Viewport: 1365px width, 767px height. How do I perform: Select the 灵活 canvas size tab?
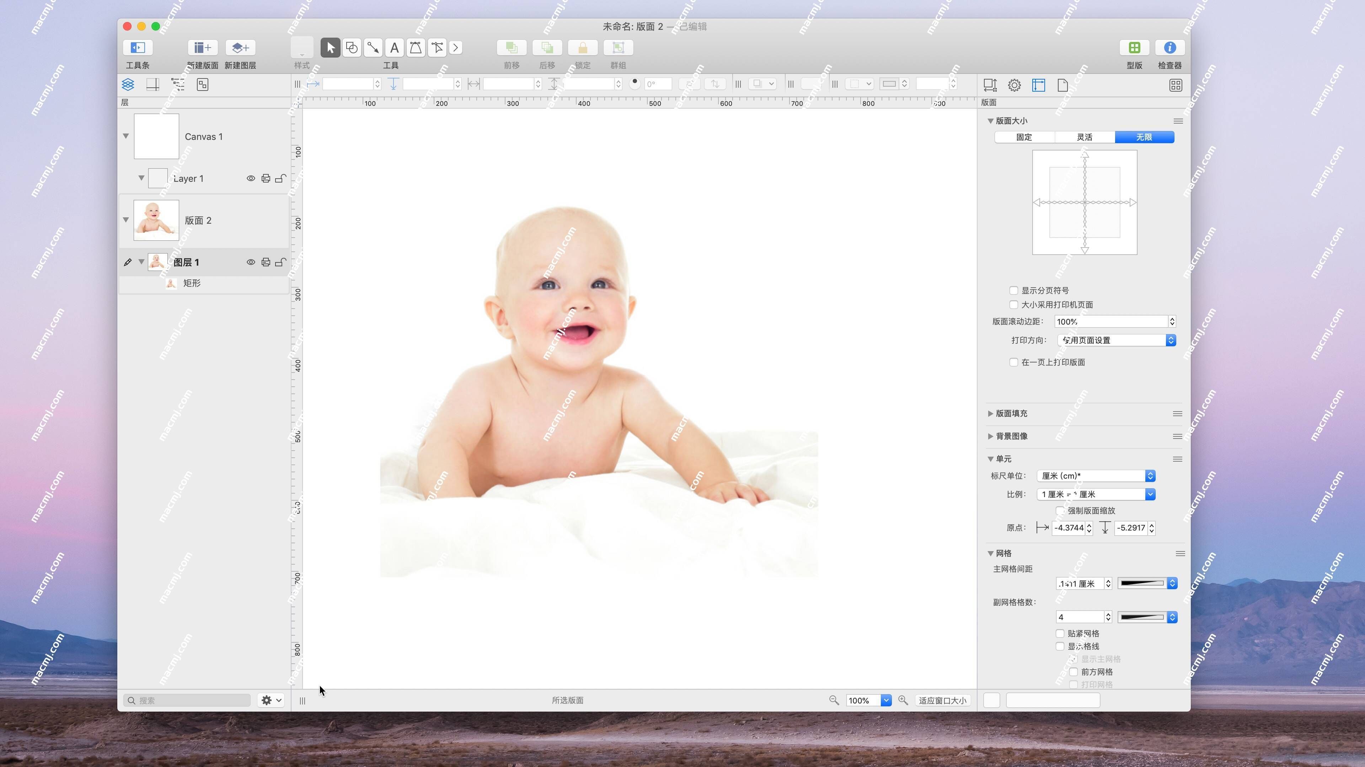coord(1085,137)
